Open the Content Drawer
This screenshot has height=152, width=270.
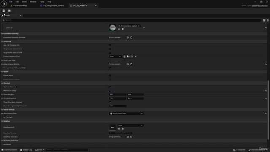click(9, 150)
